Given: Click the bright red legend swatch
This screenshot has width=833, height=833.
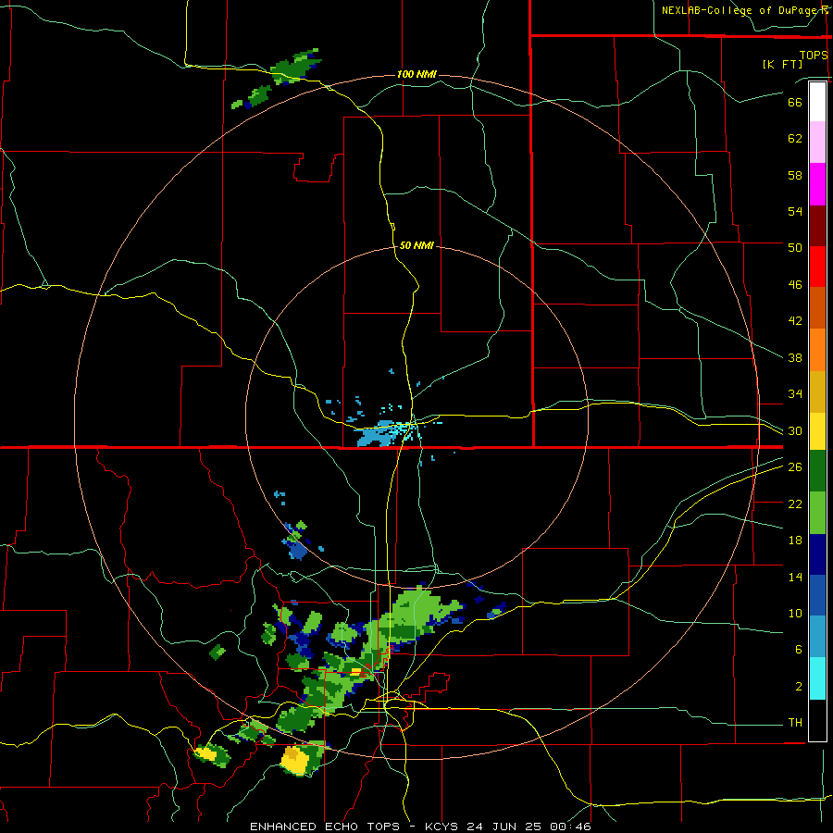Looking at the screenshot, I should pyautogui.click(x=817, y=267).
